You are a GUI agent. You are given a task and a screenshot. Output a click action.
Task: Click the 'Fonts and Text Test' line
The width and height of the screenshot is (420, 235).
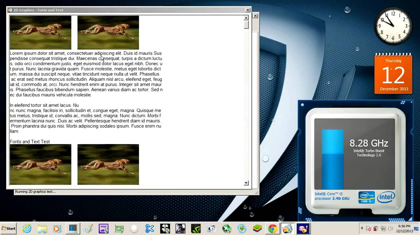coord(30,142)
